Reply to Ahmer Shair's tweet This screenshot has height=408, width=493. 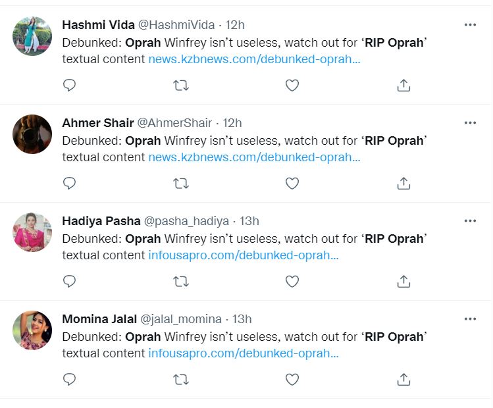(69, 183)
